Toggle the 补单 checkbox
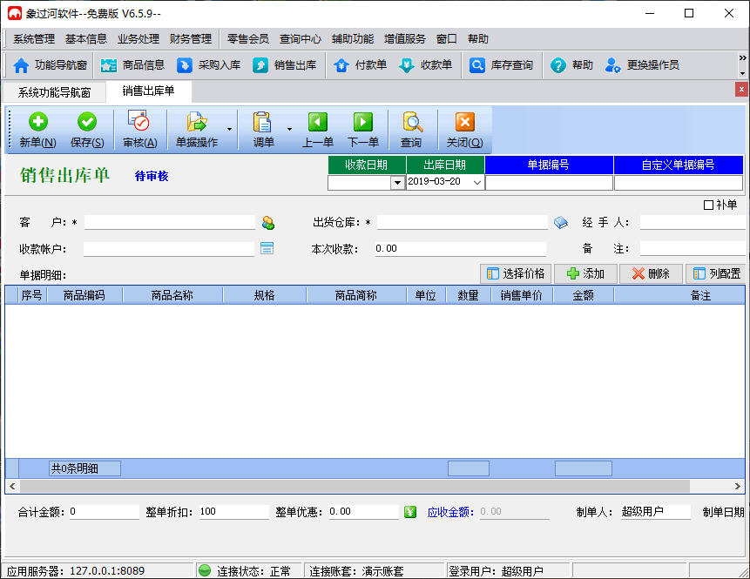Screen dimensions: 750x579 708,205
